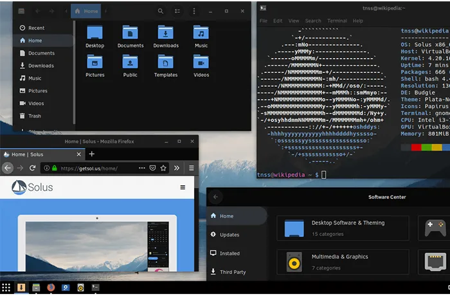The width and height of the screenshot is (450, 296).
Task: Open Desktop Software & Theming category
Action: [343, 228]
